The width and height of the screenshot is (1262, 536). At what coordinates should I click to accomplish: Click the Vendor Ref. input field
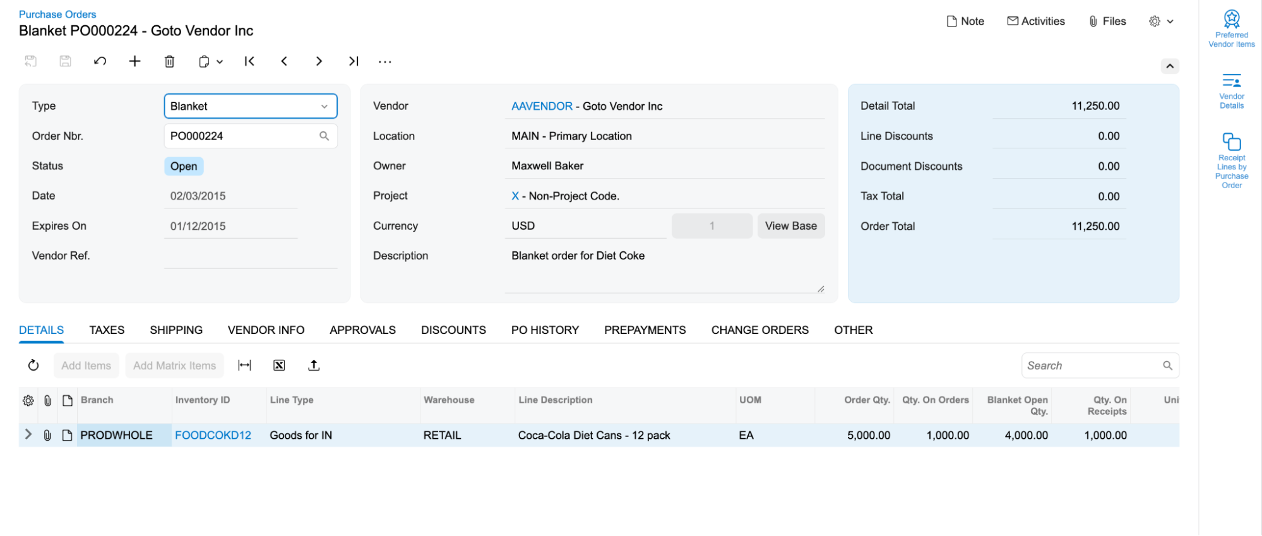251,256
